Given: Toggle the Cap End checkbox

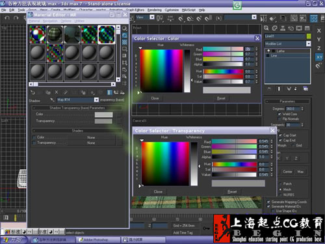Looking at the screenshot, I should (280, 141).
